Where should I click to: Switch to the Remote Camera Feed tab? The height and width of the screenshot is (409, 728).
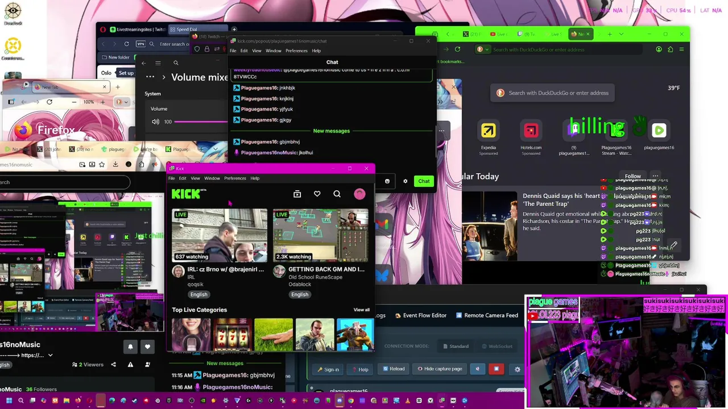[x=487, y=315]
